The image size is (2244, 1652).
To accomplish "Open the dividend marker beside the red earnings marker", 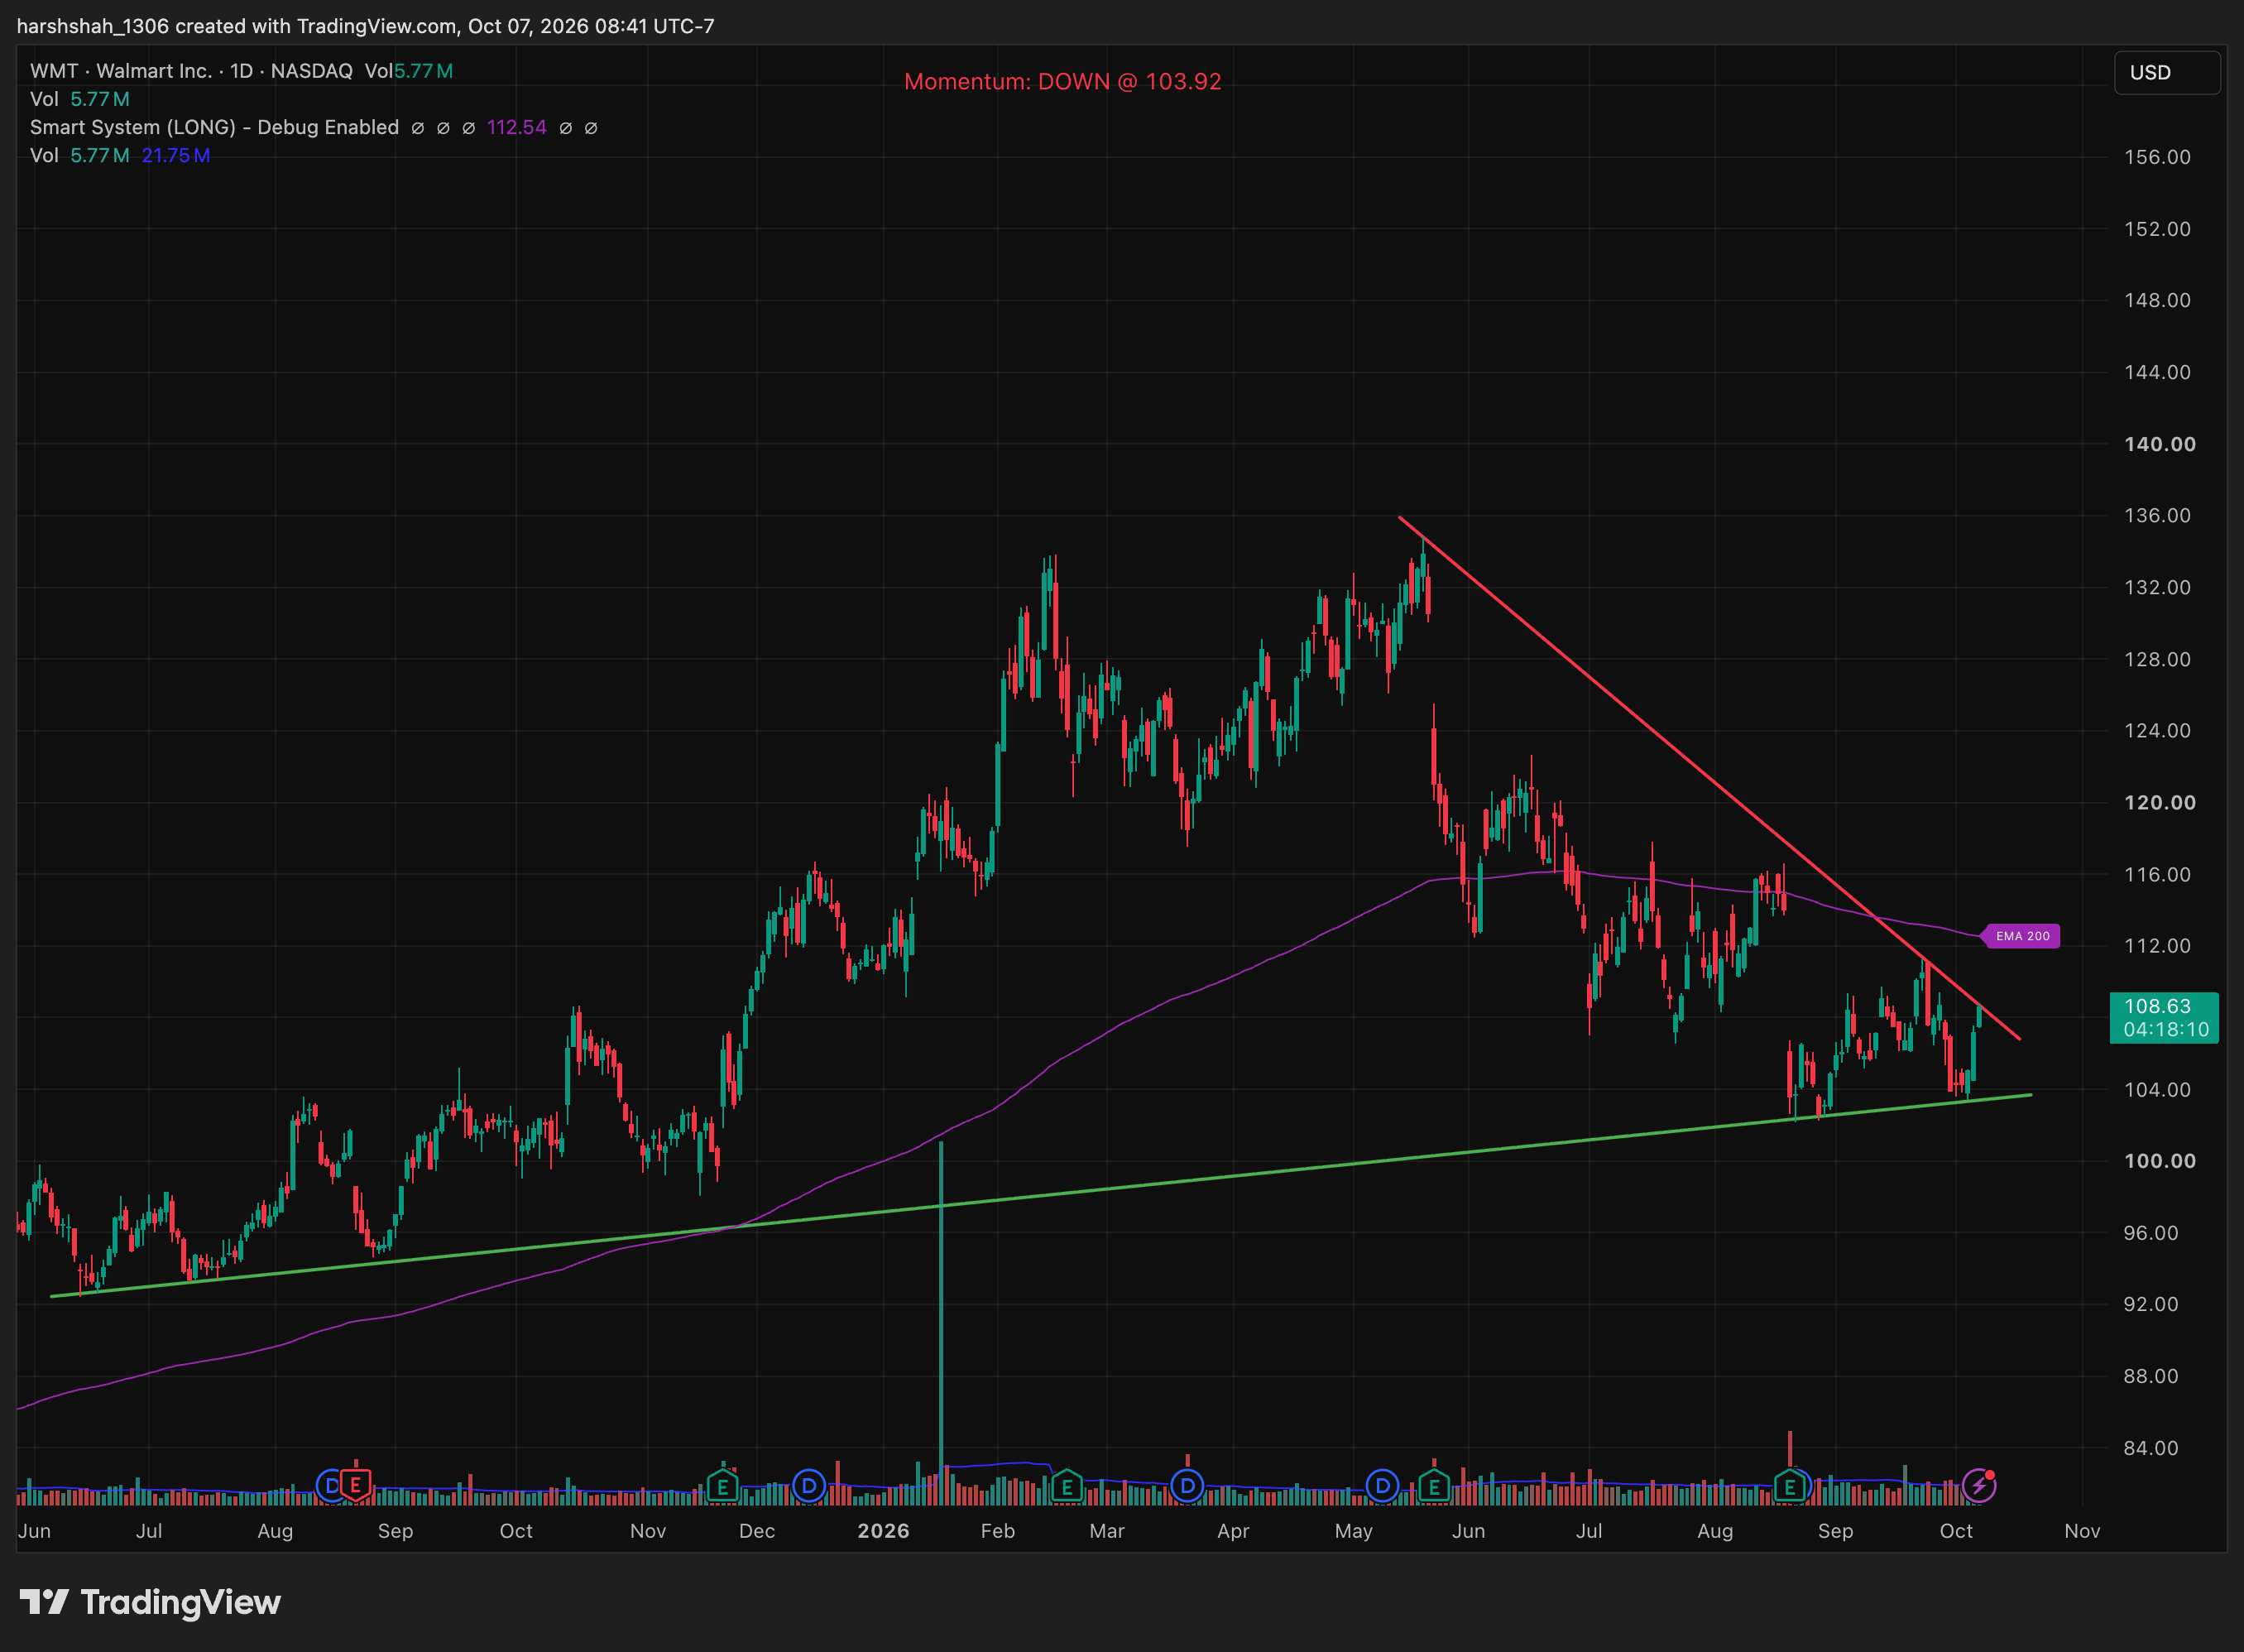I will [330, 1486].
